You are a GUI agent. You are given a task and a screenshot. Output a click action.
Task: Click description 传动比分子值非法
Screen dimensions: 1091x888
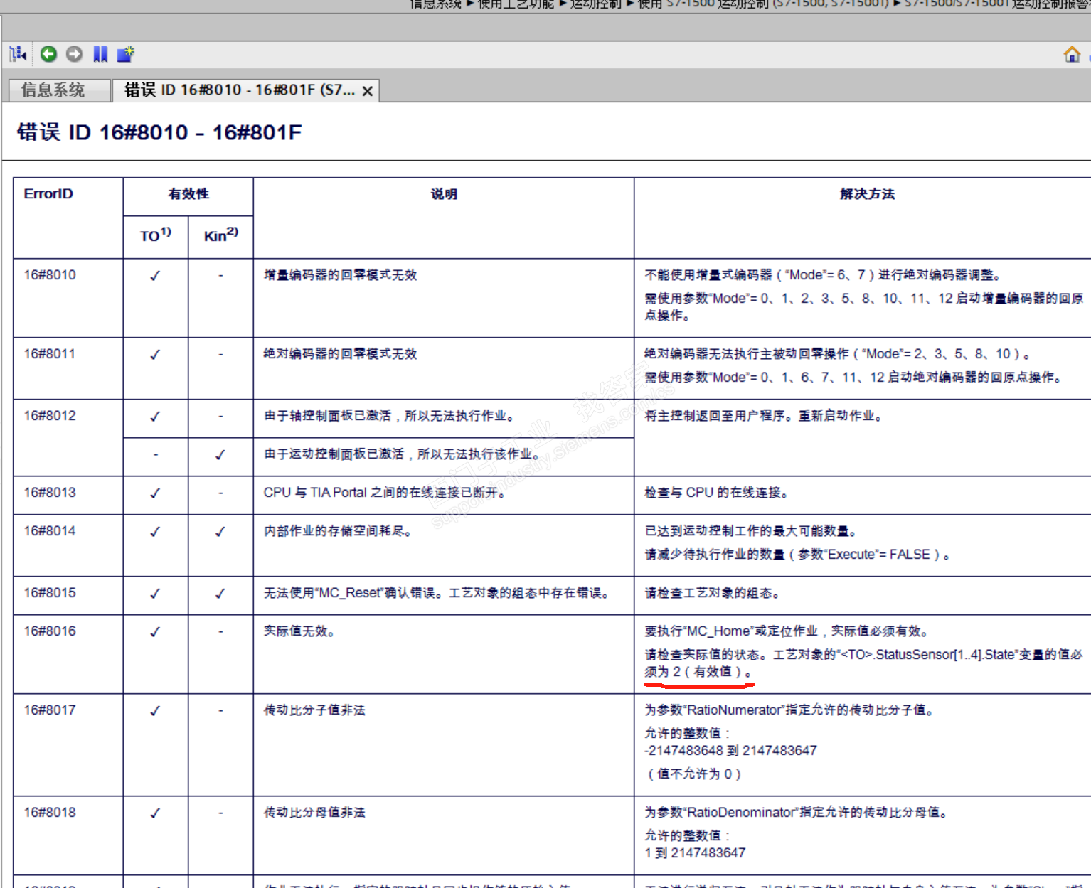coord(314,710)
